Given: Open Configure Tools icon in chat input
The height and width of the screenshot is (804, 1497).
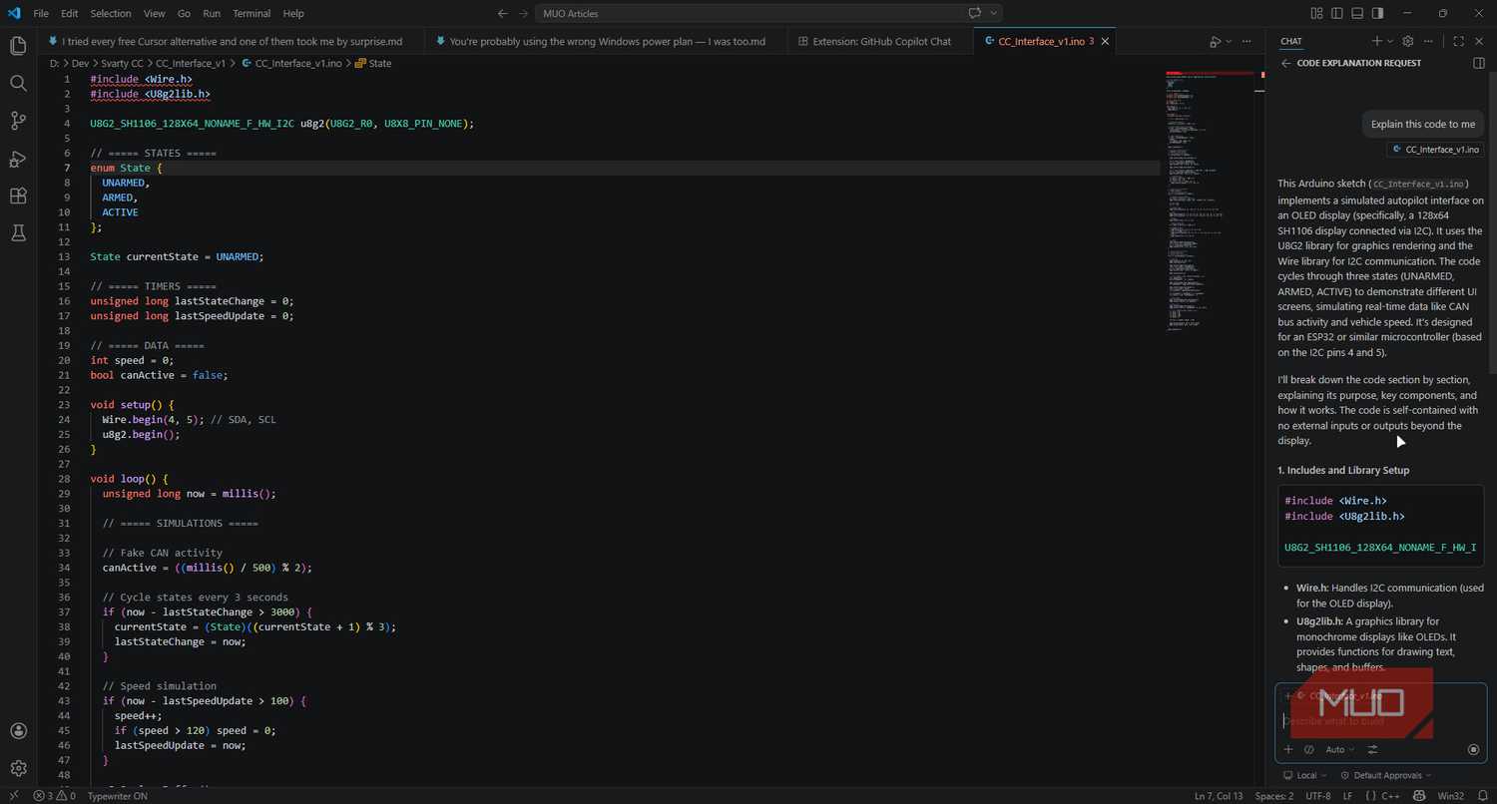Looking at the screenshot, I should point(1372,749).
